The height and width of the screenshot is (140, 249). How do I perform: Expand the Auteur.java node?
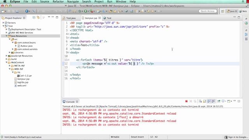(x=16, y=46)
